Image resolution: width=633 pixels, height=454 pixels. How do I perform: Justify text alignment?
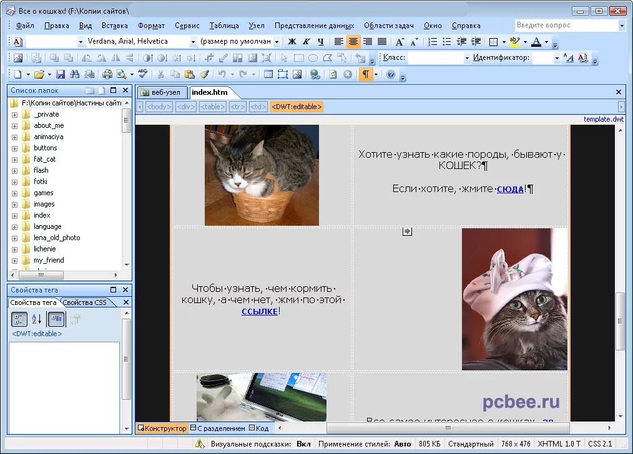382,42
